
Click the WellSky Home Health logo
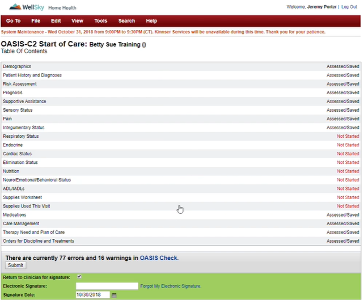click(40, 7)
